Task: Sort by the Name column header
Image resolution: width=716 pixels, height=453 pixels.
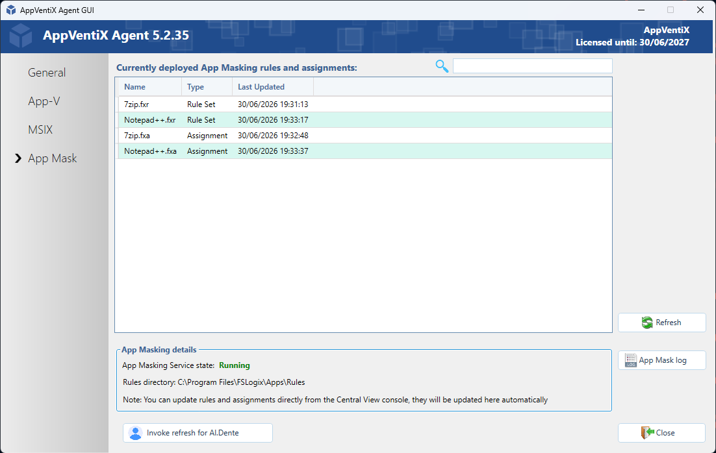Action: [150, 87]
